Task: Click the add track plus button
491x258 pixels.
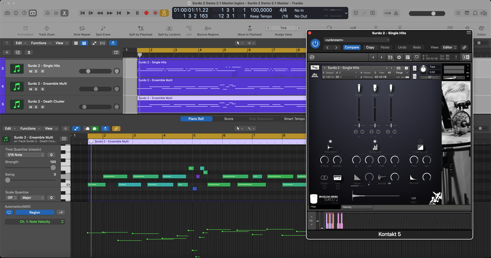Action: 7,53
